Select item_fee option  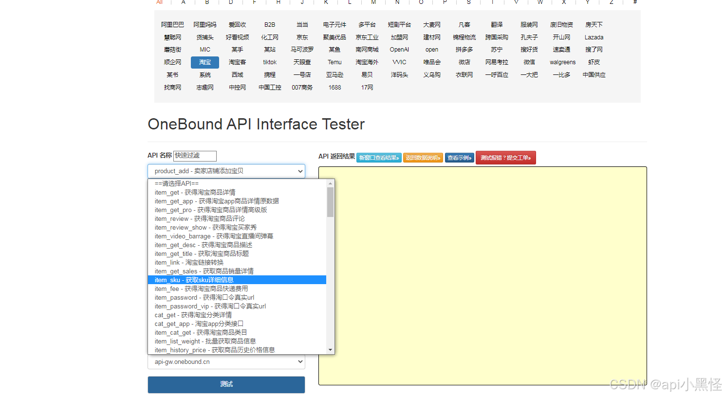click(237, 289)
